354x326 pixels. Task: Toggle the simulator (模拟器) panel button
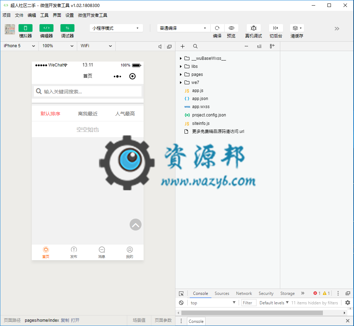[x=26, y=28]
